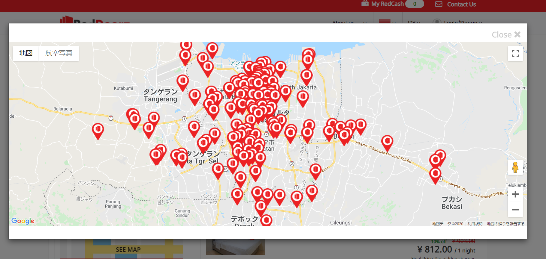Viewport: 546px width, 259px height.
Task: Click the Bekasi label on the map
Action: [452, 203]
